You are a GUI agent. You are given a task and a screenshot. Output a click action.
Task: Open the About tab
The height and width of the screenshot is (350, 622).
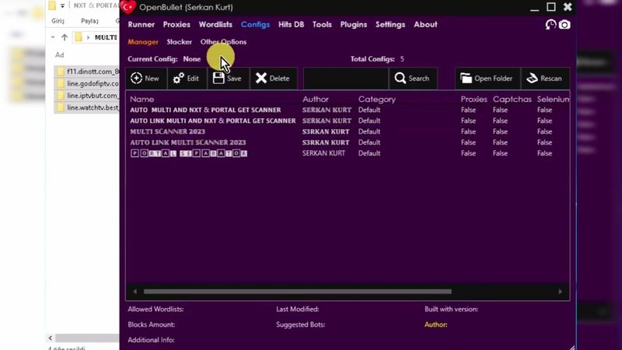[425, 25]
